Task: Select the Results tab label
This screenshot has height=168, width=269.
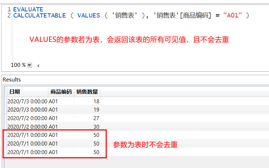Action: click(12, 80)
